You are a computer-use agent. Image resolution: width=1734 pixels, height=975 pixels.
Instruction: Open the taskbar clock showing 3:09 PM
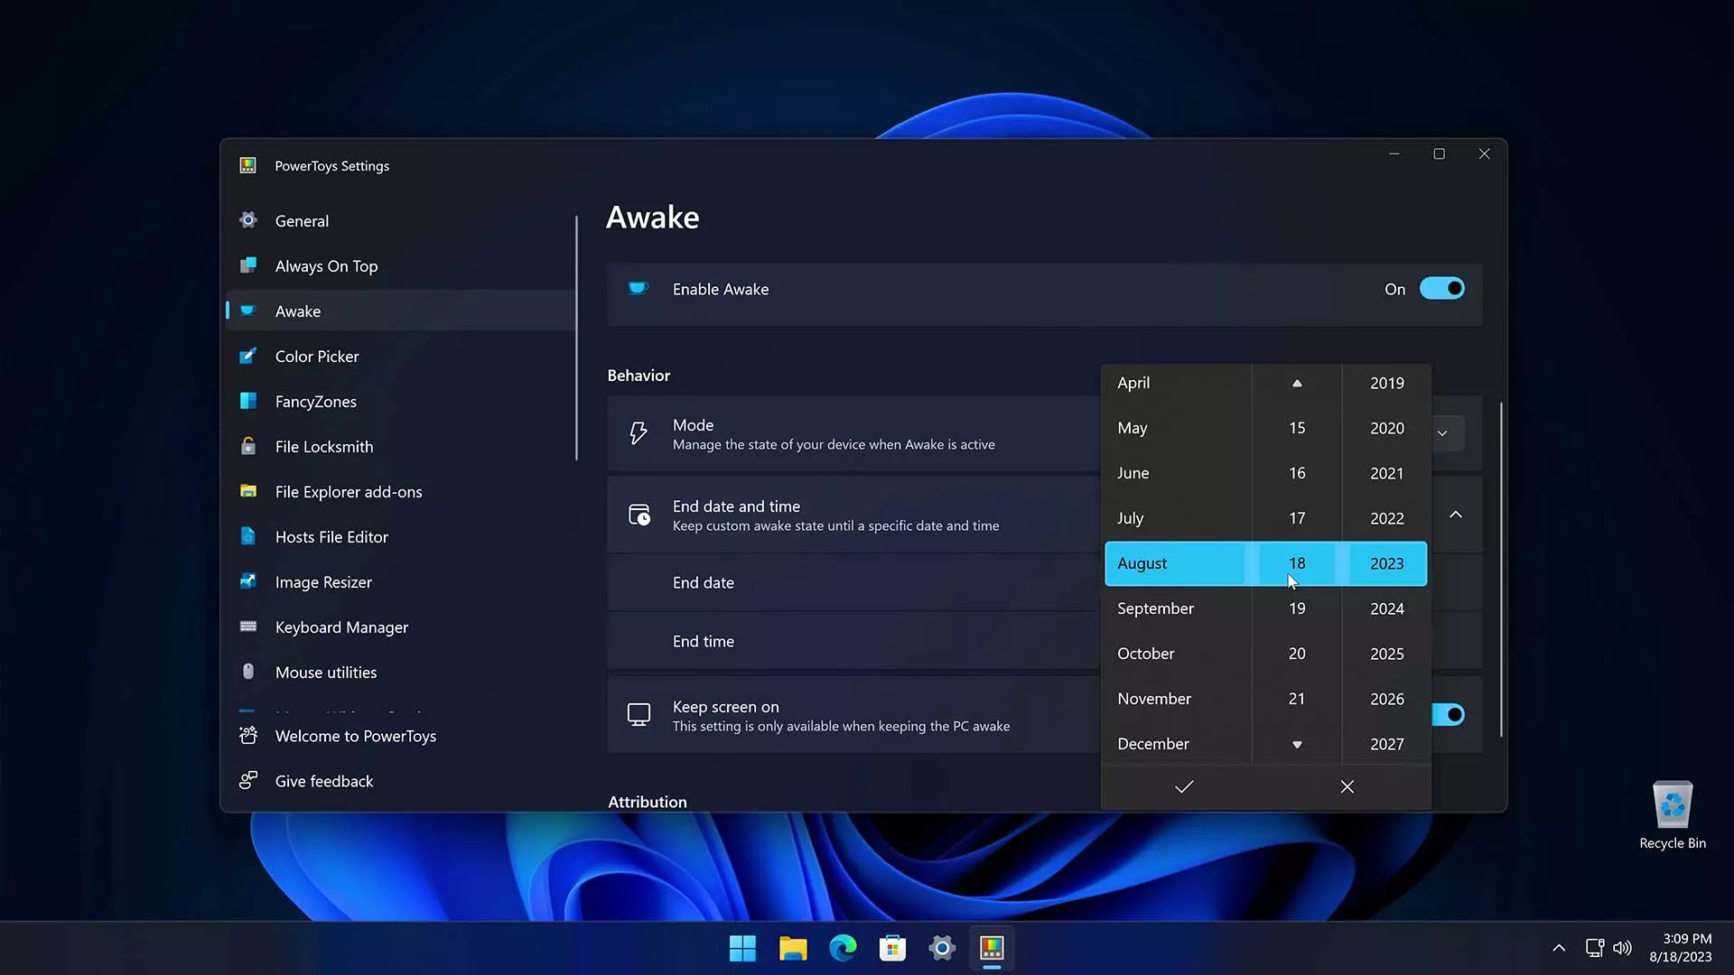(1680, 948)
